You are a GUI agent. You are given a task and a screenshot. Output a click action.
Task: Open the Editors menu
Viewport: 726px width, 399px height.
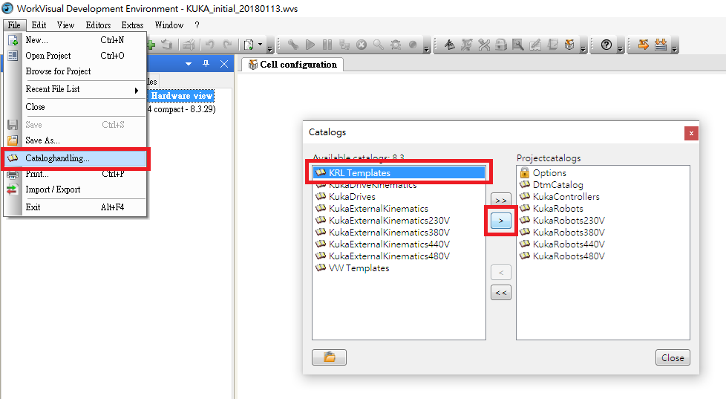pos(98,25)
